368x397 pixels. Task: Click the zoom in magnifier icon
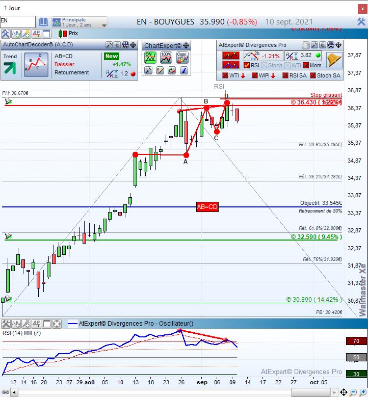tap(363, 392)
